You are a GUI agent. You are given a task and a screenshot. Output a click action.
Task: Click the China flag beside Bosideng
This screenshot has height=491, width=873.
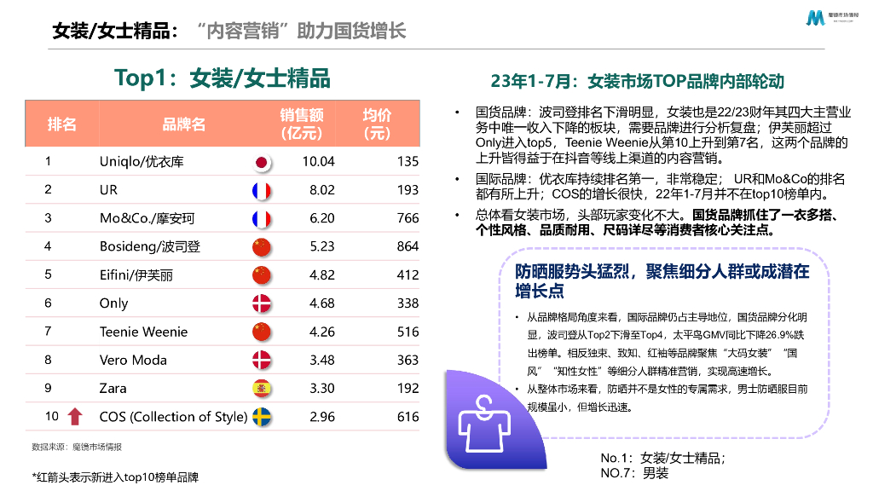click(261, 247)
